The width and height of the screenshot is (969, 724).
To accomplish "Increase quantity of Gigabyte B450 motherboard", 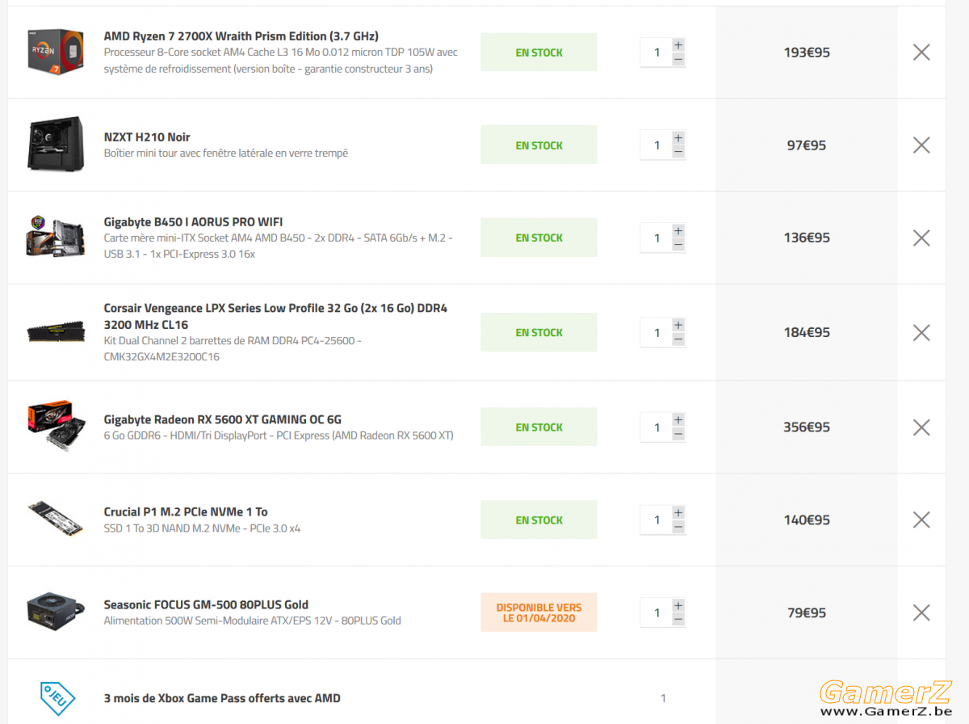I will point(678,231).
